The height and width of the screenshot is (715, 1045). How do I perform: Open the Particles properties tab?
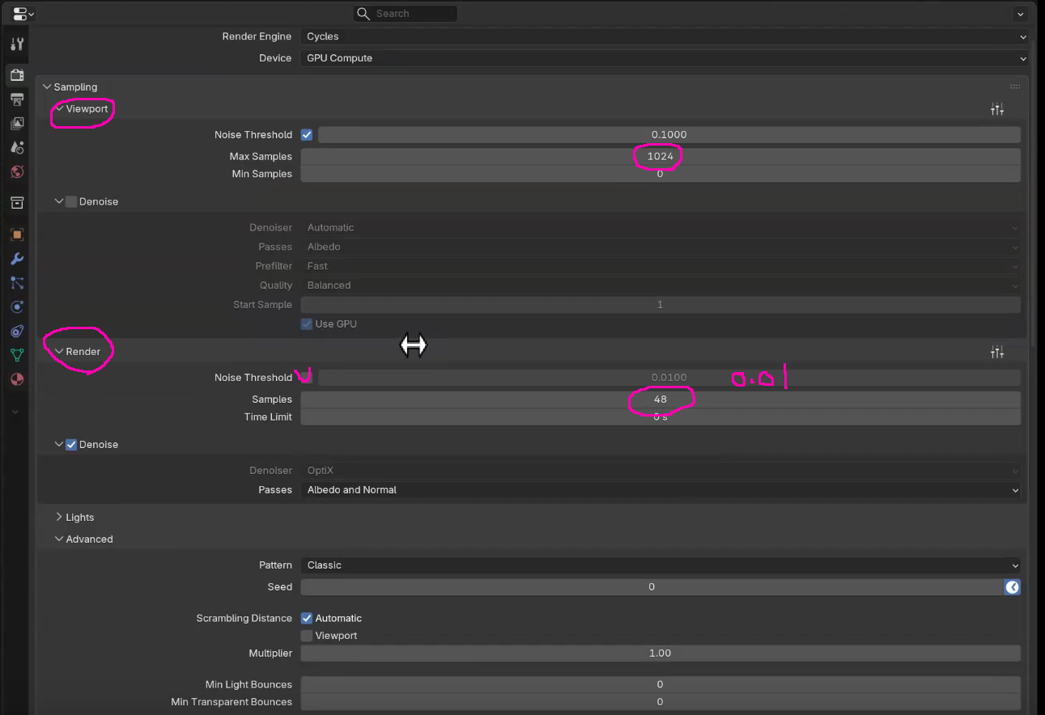coord(16,283)
